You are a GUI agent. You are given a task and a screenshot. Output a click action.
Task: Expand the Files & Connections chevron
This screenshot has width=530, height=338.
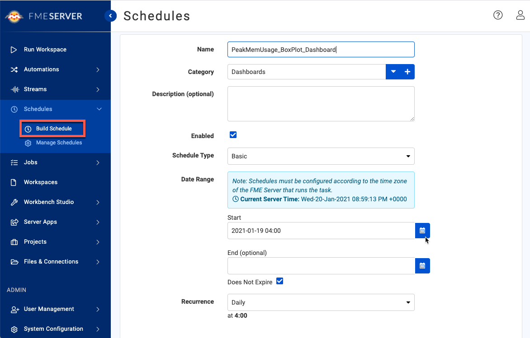pyautogui.click(x=98, y=262)
